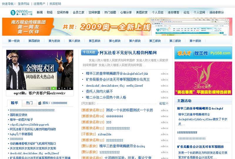Open the 122222222222 topic under 主题活动
The height and width of the screenshot is (159, 235).
click(x=187, y=133)
